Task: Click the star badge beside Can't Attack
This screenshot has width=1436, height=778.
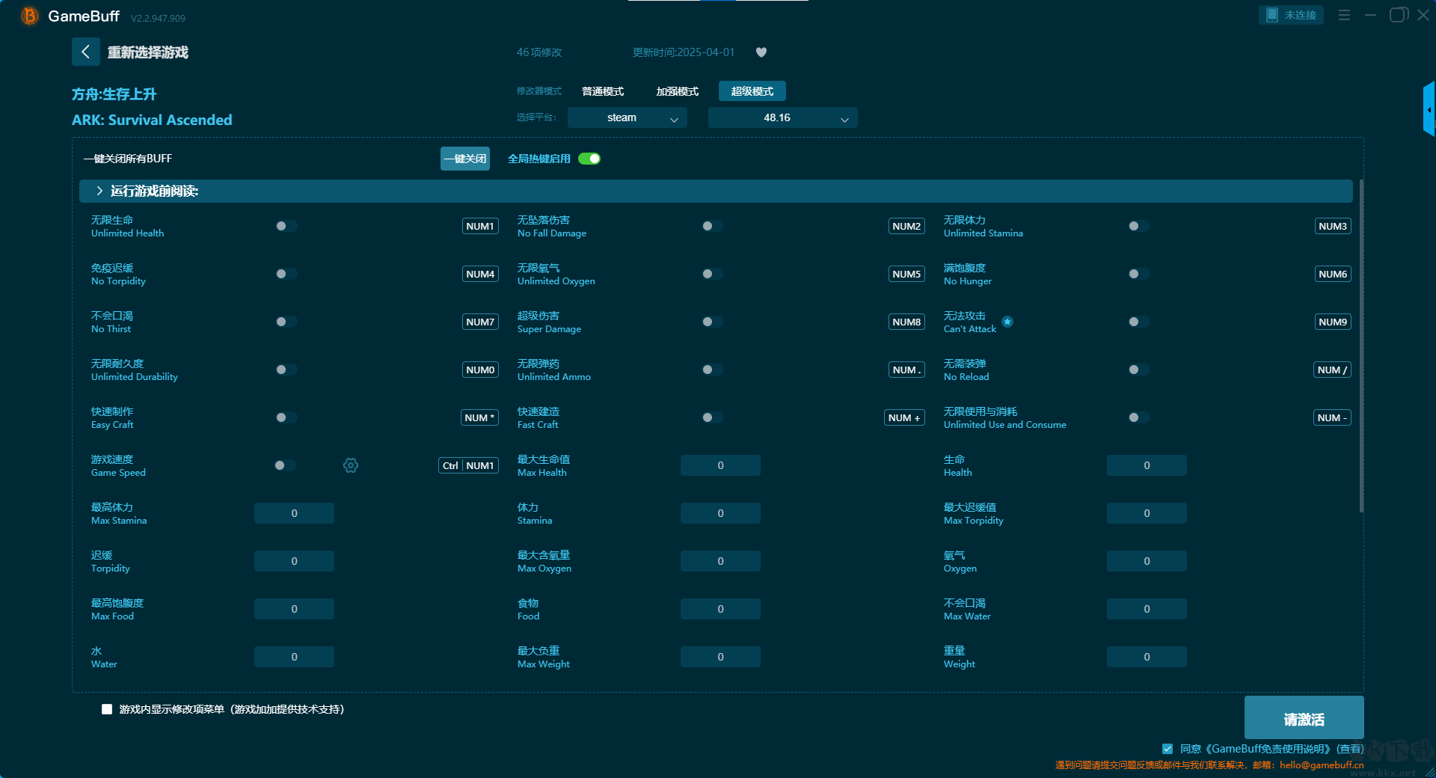Action: pyautogui.click(x=1007, y=322)
